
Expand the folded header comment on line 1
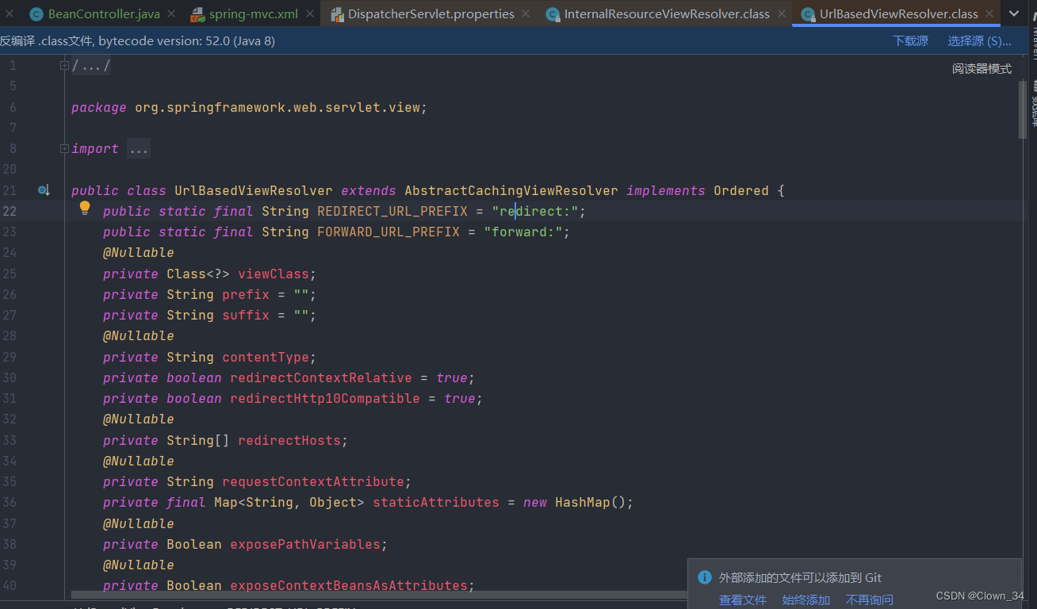65,66
